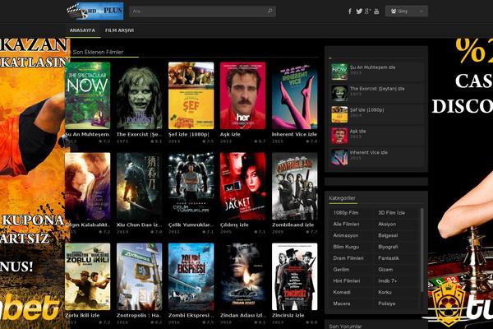Select the Gizem category
This screenshot has height=329, width=493.
pos(385,270)
